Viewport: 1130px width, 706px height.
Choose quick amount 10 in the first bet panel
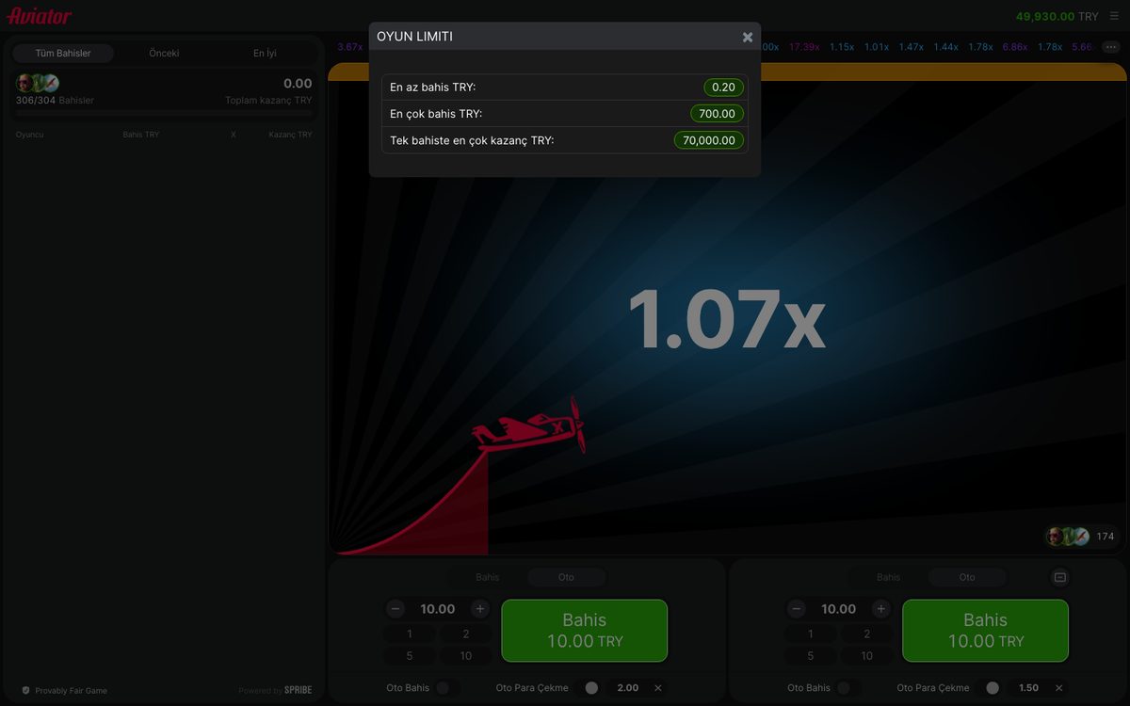[466, 656]
